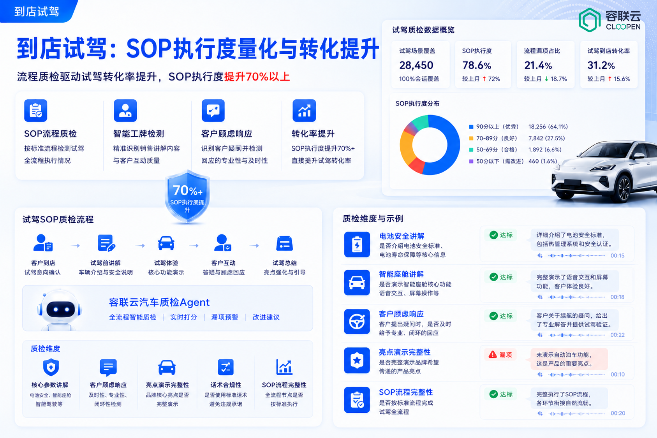Click the 亮点演示完整性 car icon in 质检维度
The width and height of the screenshot is (657, 438).
tap(167, 367)
